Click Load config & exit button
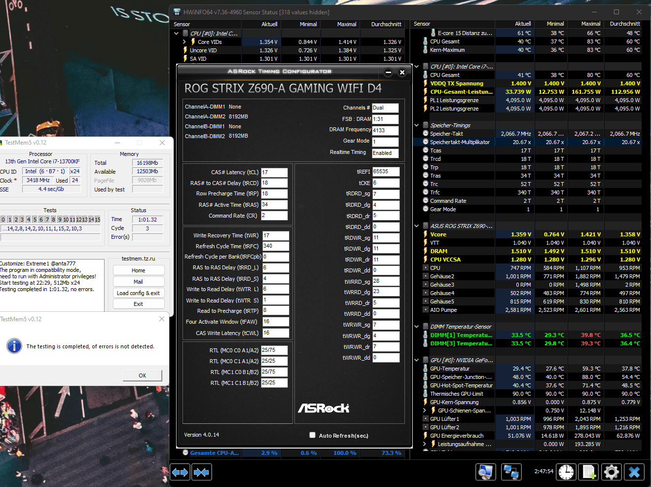This screenshot has height=487, width=651. 139,293
